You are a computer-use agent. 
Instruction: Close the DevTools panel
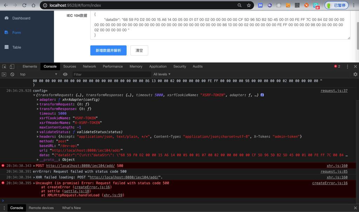coord(355,66)
